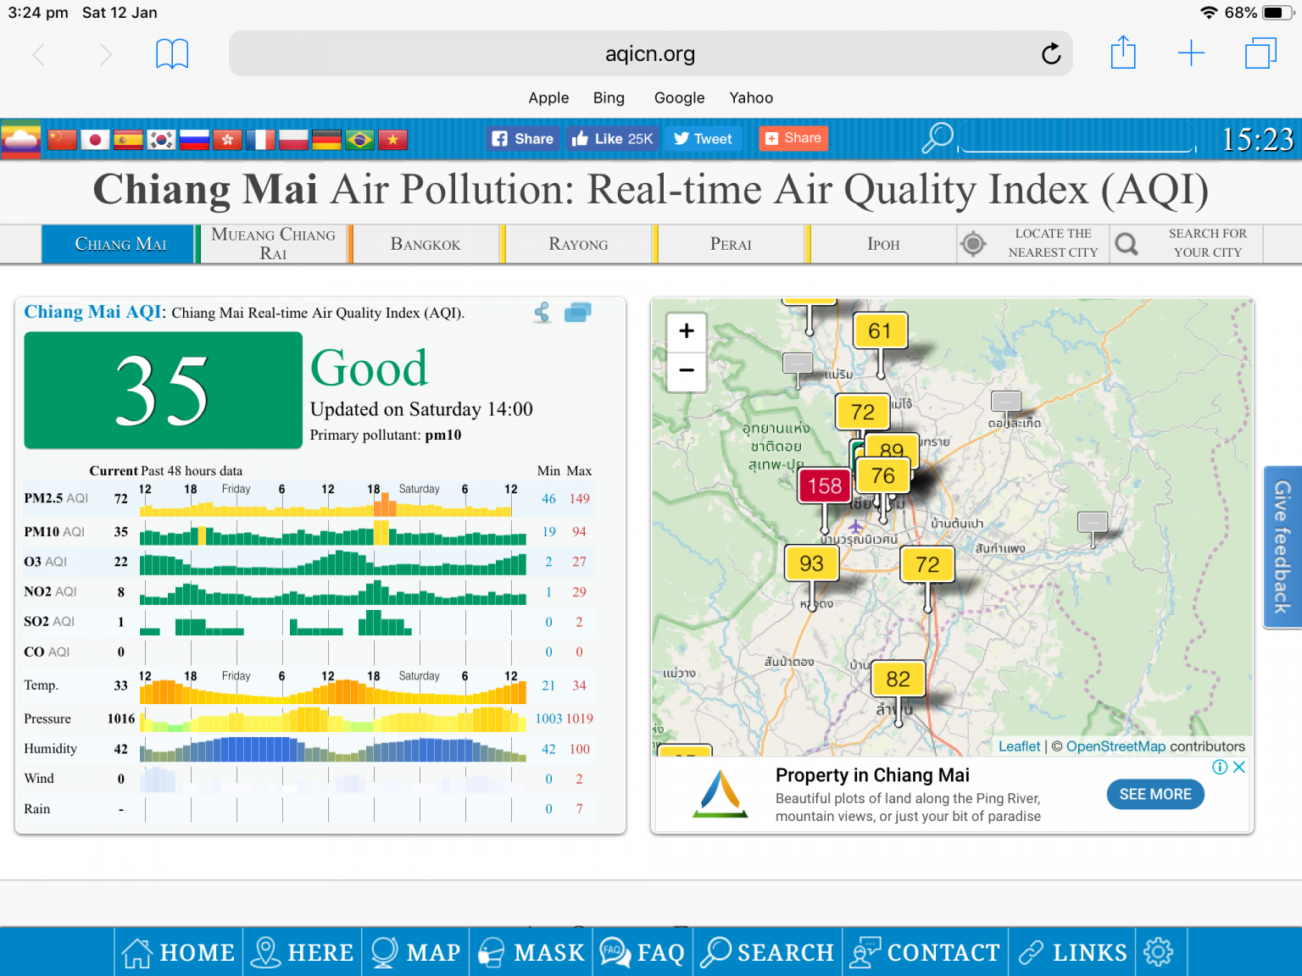Switch language with Polish flag

coord(293,140)
